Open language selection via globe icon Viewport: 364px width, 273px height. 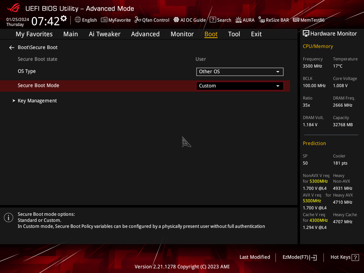coord(78,20)
